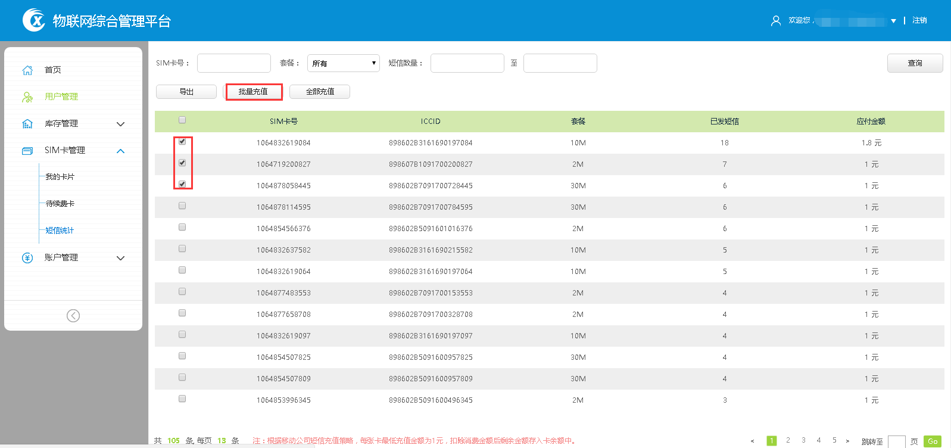The image size is (951, 448).
Task: Toggle the select-all checkbox in table header
Action: coord(182,120)
